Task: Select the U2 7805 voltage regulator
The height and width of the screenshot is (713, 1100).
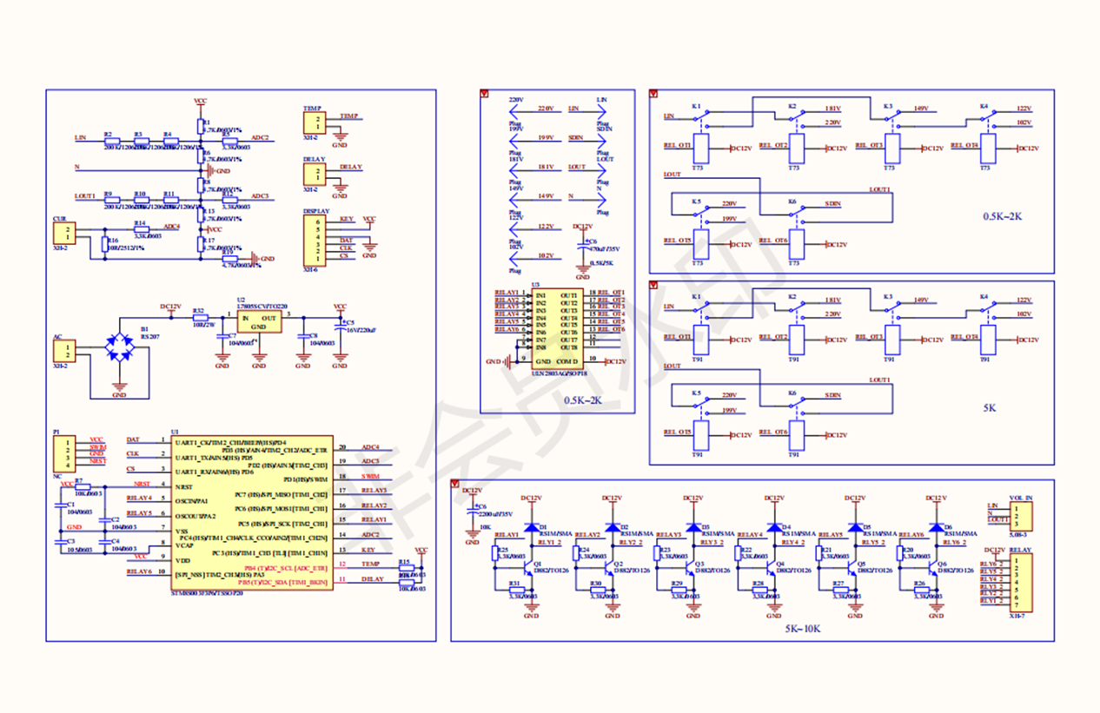Action: (258, 322)
